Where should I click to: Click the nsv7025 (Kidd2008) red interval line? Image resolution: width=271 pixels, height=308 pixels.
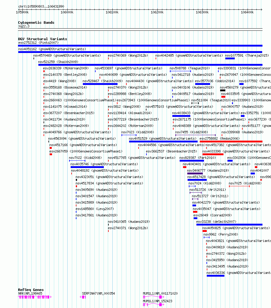239,186
